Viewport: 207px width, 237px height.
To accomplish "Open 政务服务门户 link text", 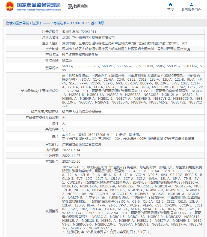I will pyautogui.click(x=191, y=10).
